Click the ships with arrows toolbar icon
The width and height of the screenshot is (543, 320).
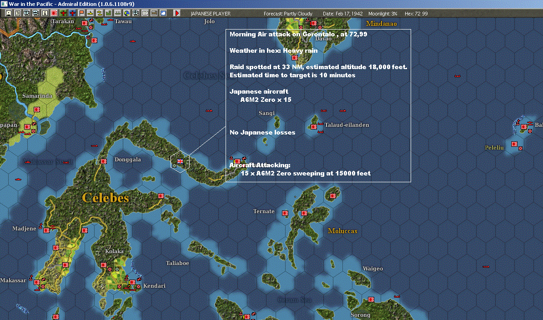point(118,13)
